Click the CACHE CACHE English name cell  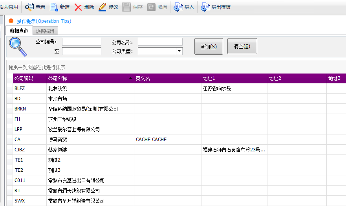click(168, 140)
